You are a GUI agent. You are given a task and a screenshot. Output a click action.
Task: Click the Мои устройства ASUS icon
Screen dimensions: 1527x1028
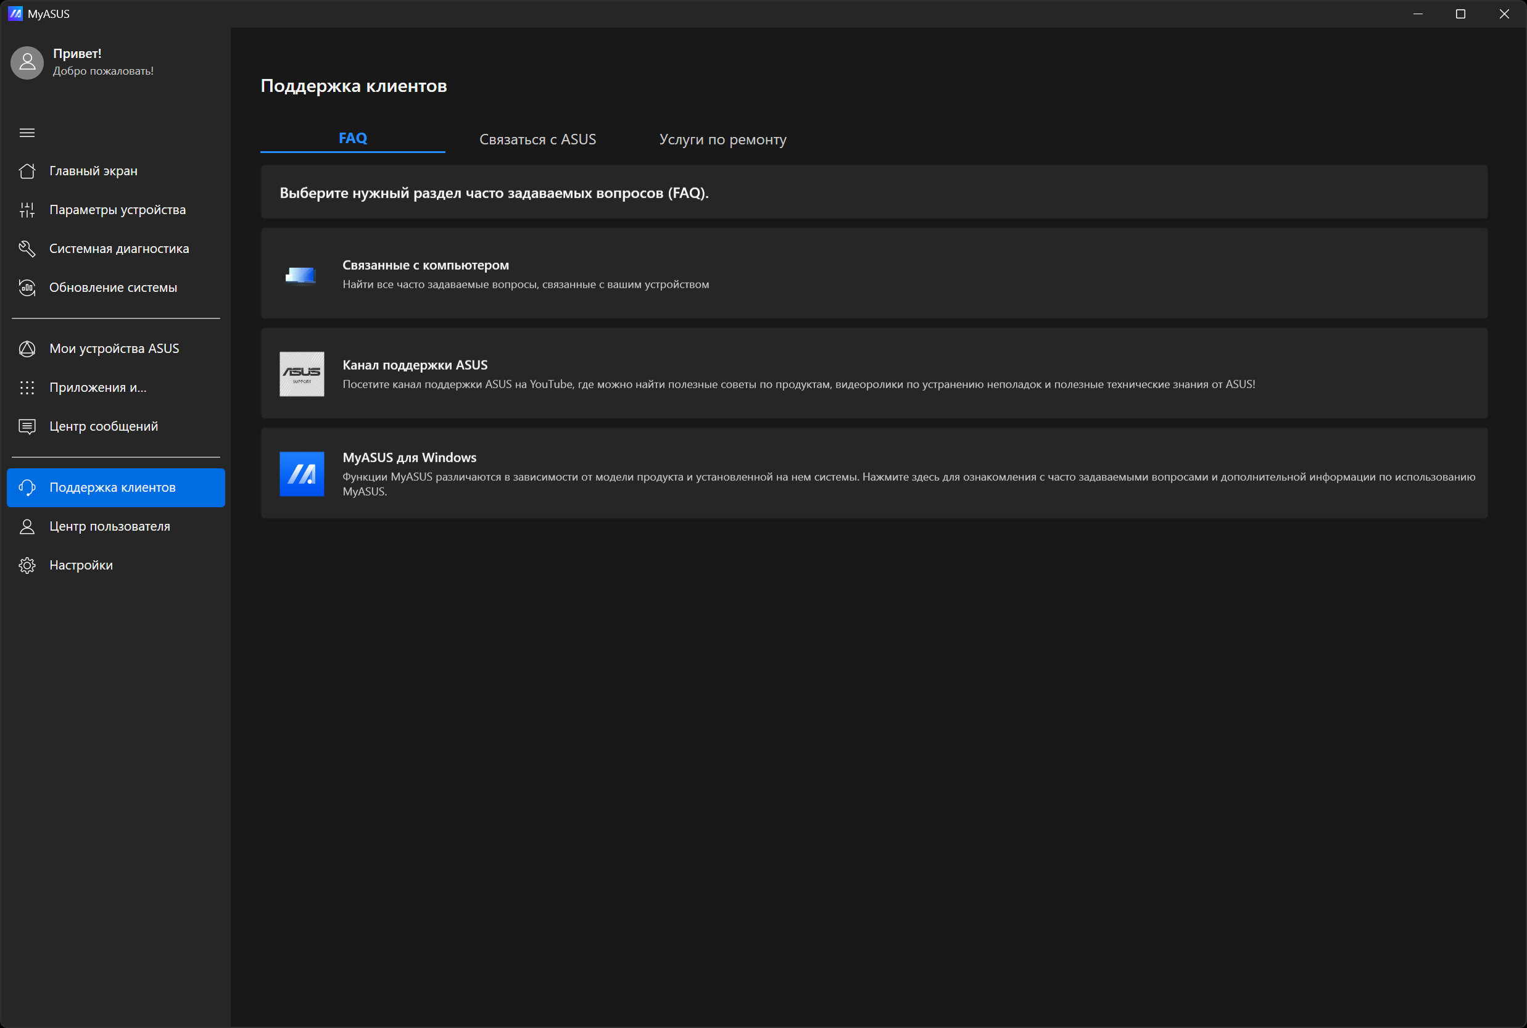[x=27, y=349]
